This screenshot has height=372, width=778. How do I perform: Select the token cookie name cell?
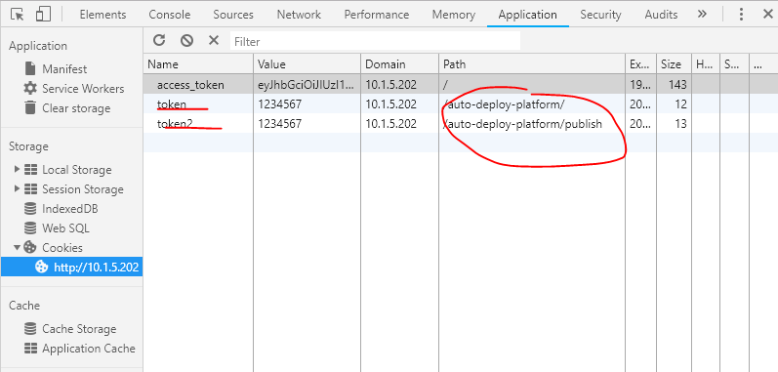[x=198, y=104]
